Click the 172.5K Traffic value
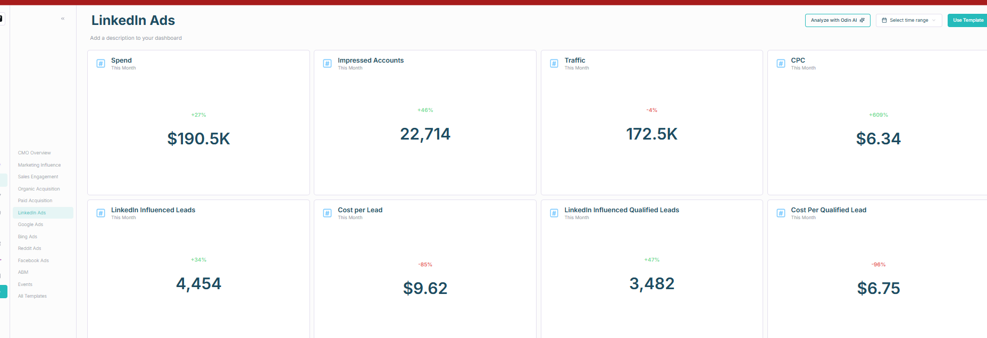Screen dimensions: 987x338 click(x=652, y=134)
